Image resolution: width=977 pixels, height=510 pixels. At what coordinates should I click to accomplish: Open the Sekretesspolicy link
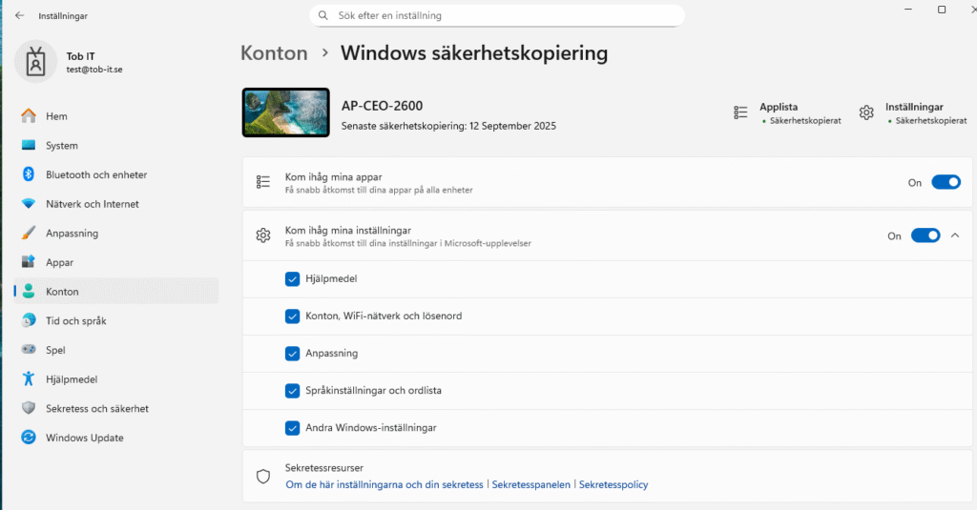coord(613,484)
